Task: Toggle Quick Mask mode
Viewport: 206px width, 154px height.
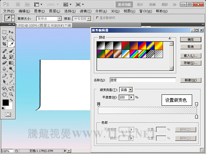Action: click(8, 114)
